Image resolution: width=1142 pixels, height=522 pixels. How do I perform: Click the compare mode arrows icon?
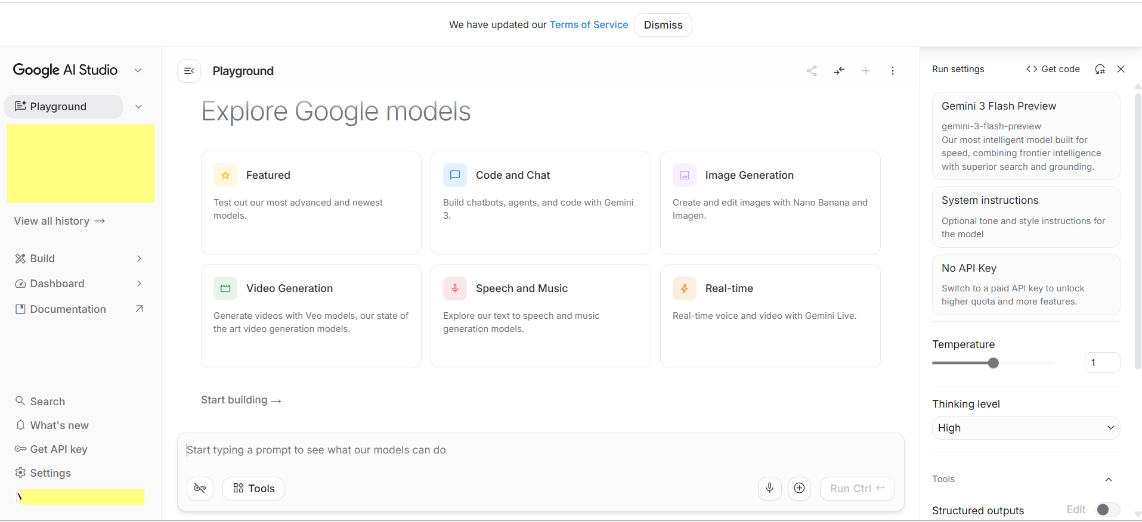pos(839,71)
